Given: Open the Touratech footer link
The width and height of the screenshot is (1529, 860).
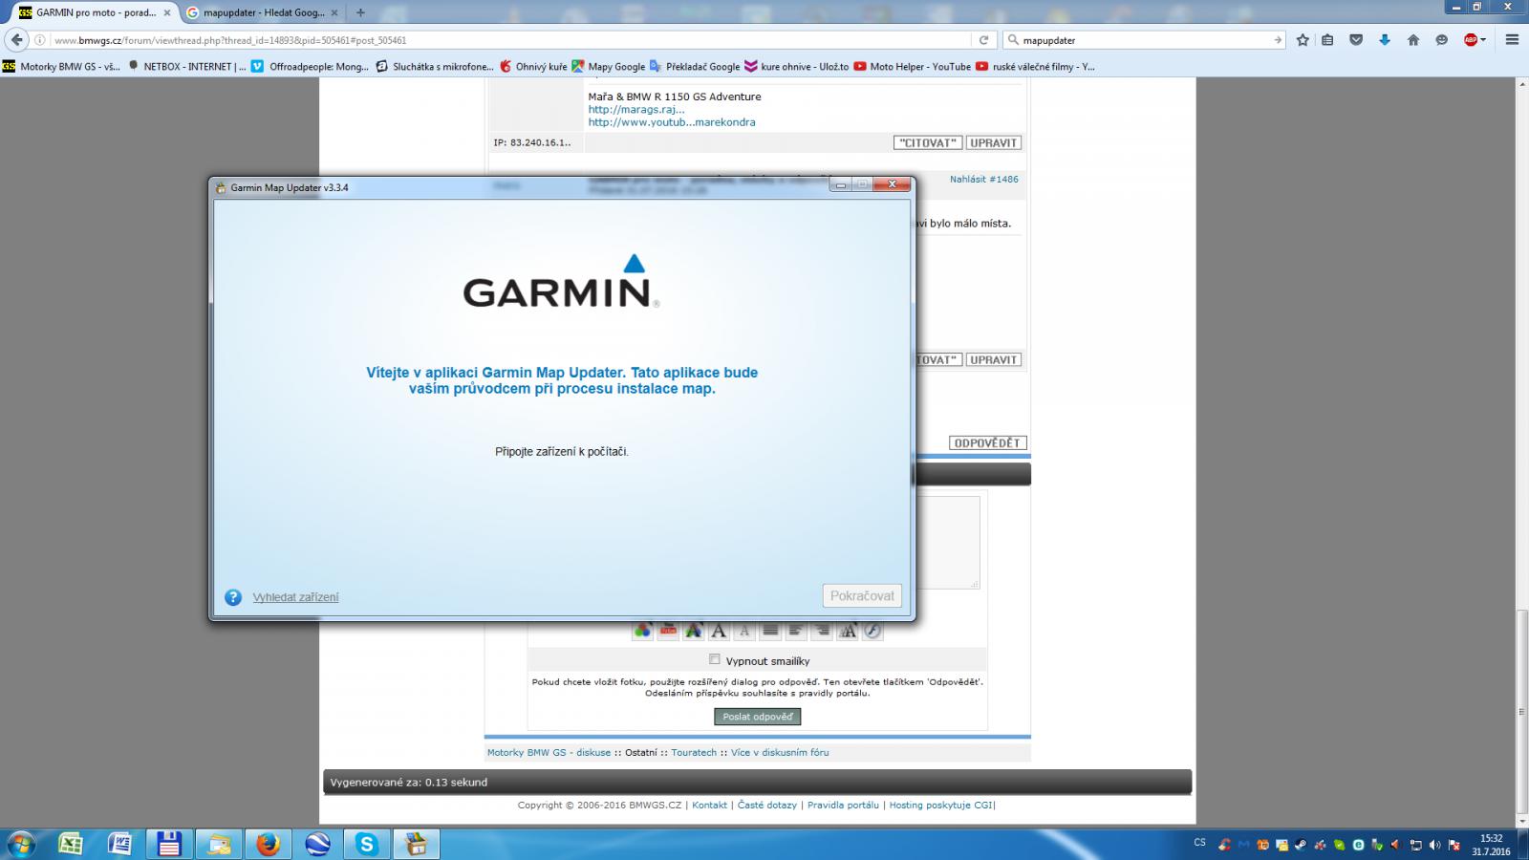Looking at the screenshot, I should click(693, 753).
